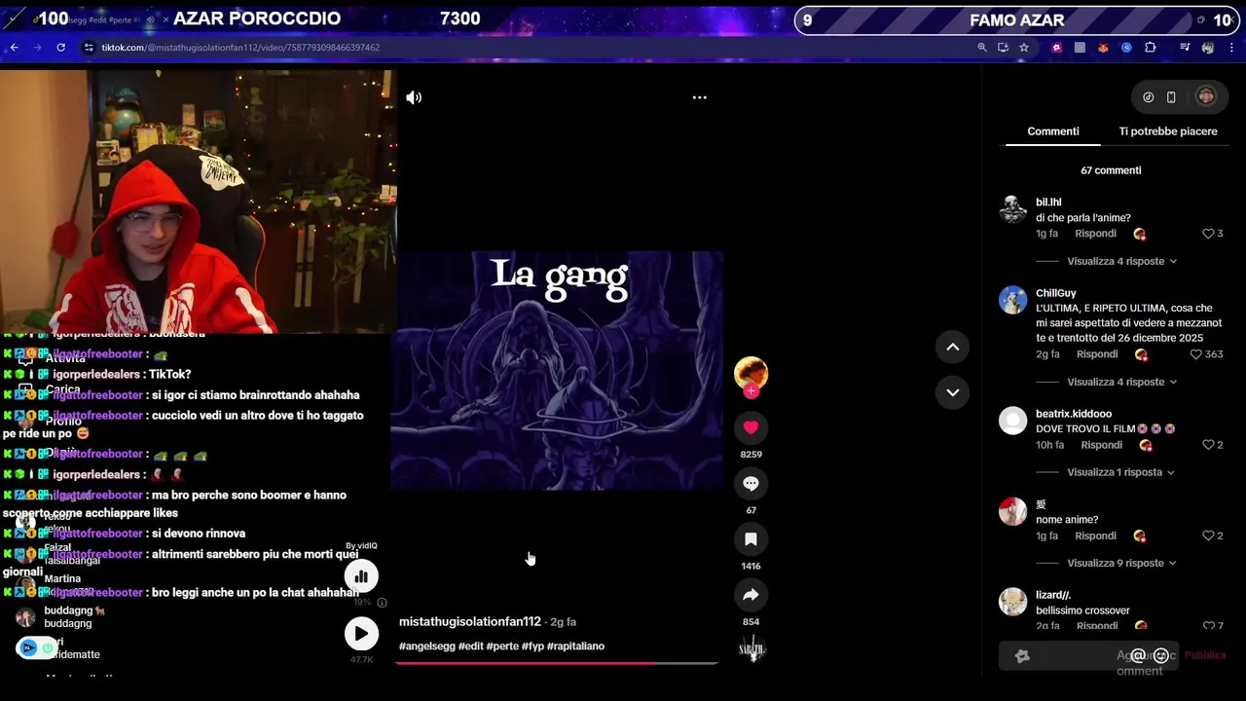The width and height of the screenshot is (1246, 701).
Task: Expand 1 reply under beatrix.kiddooo comment
Action: tap(1120, 472)
